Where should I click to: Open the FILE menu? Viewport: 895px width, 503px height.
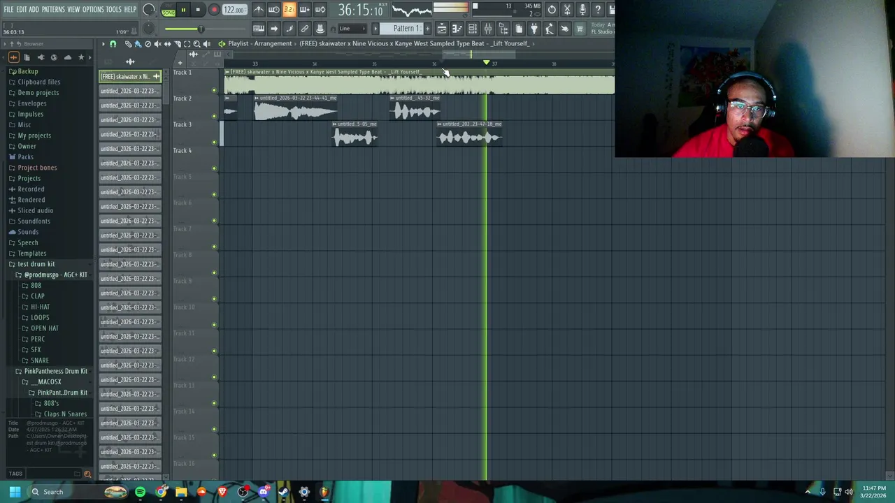[x=8, y=10]
